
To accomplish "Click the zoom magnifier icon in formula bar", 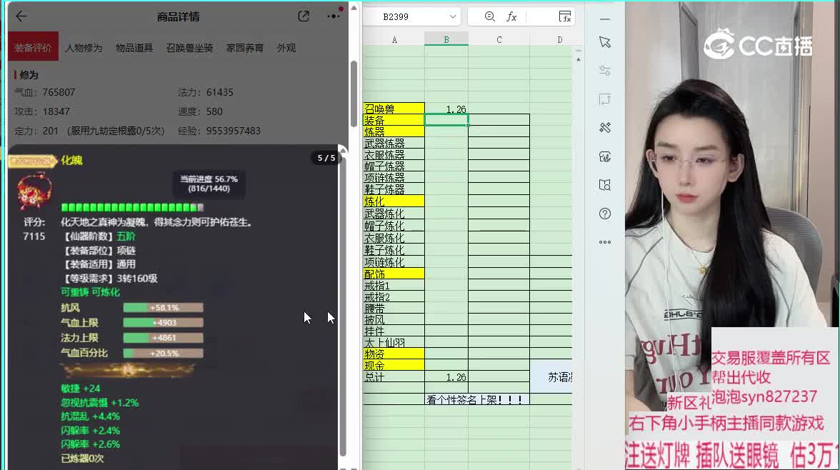I will (x=489, y=16).
